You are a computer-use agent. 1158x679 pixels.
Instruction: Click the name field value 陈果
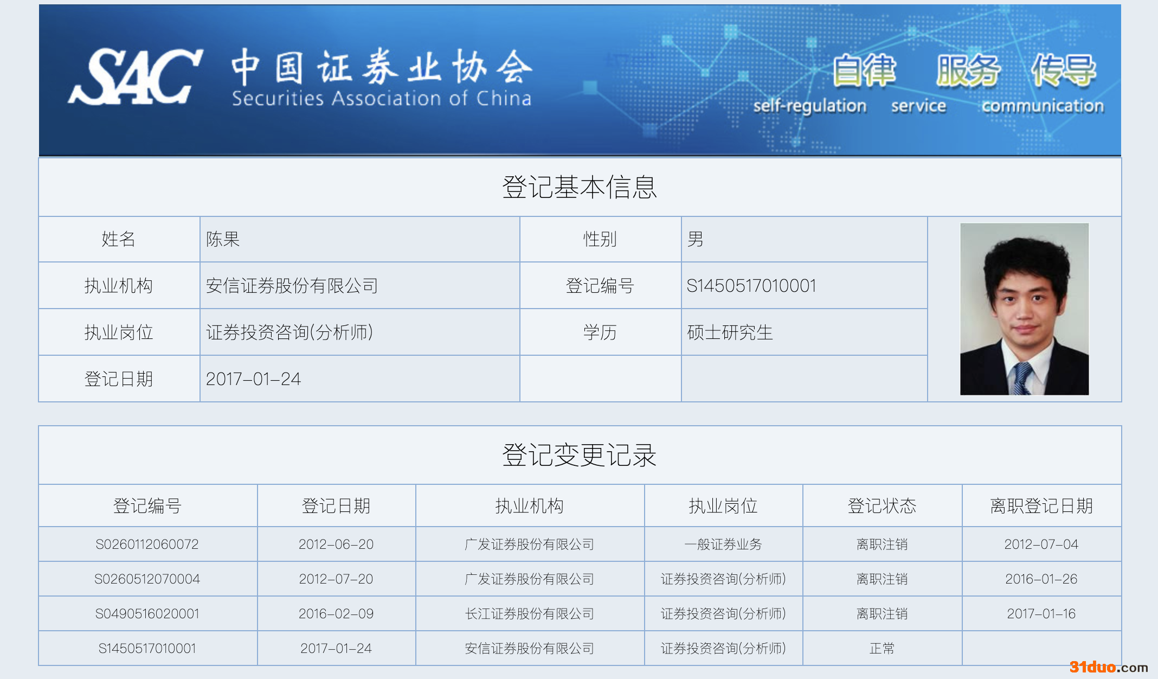[x=223, y=239]
